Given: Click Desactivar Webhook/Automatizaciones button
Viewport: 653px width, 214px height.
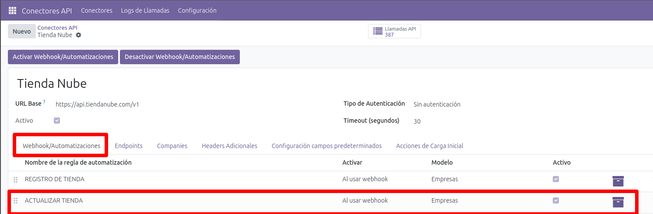Looking at the screenshot, I should click(180, 57).
